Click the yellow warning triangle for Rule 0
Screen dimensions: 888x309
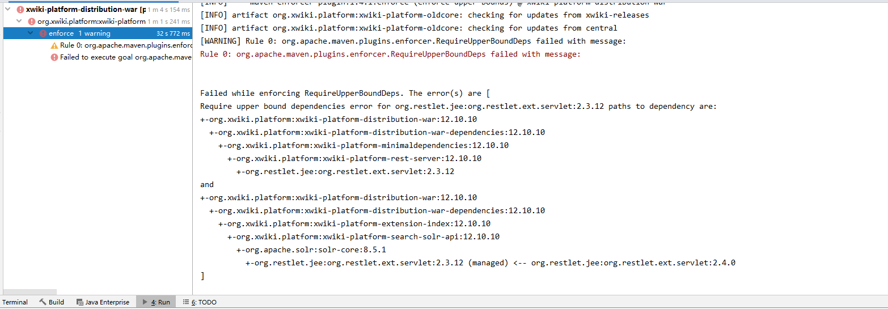point(54,45)
